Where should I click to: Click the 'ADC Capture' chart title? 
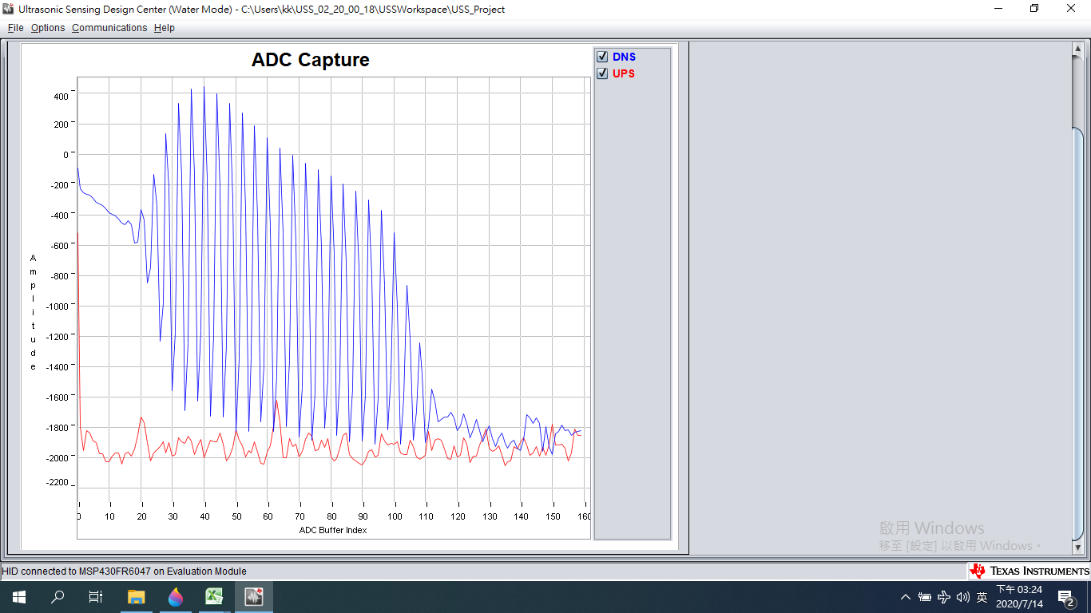pyautogui.click(x=311, y=60)
